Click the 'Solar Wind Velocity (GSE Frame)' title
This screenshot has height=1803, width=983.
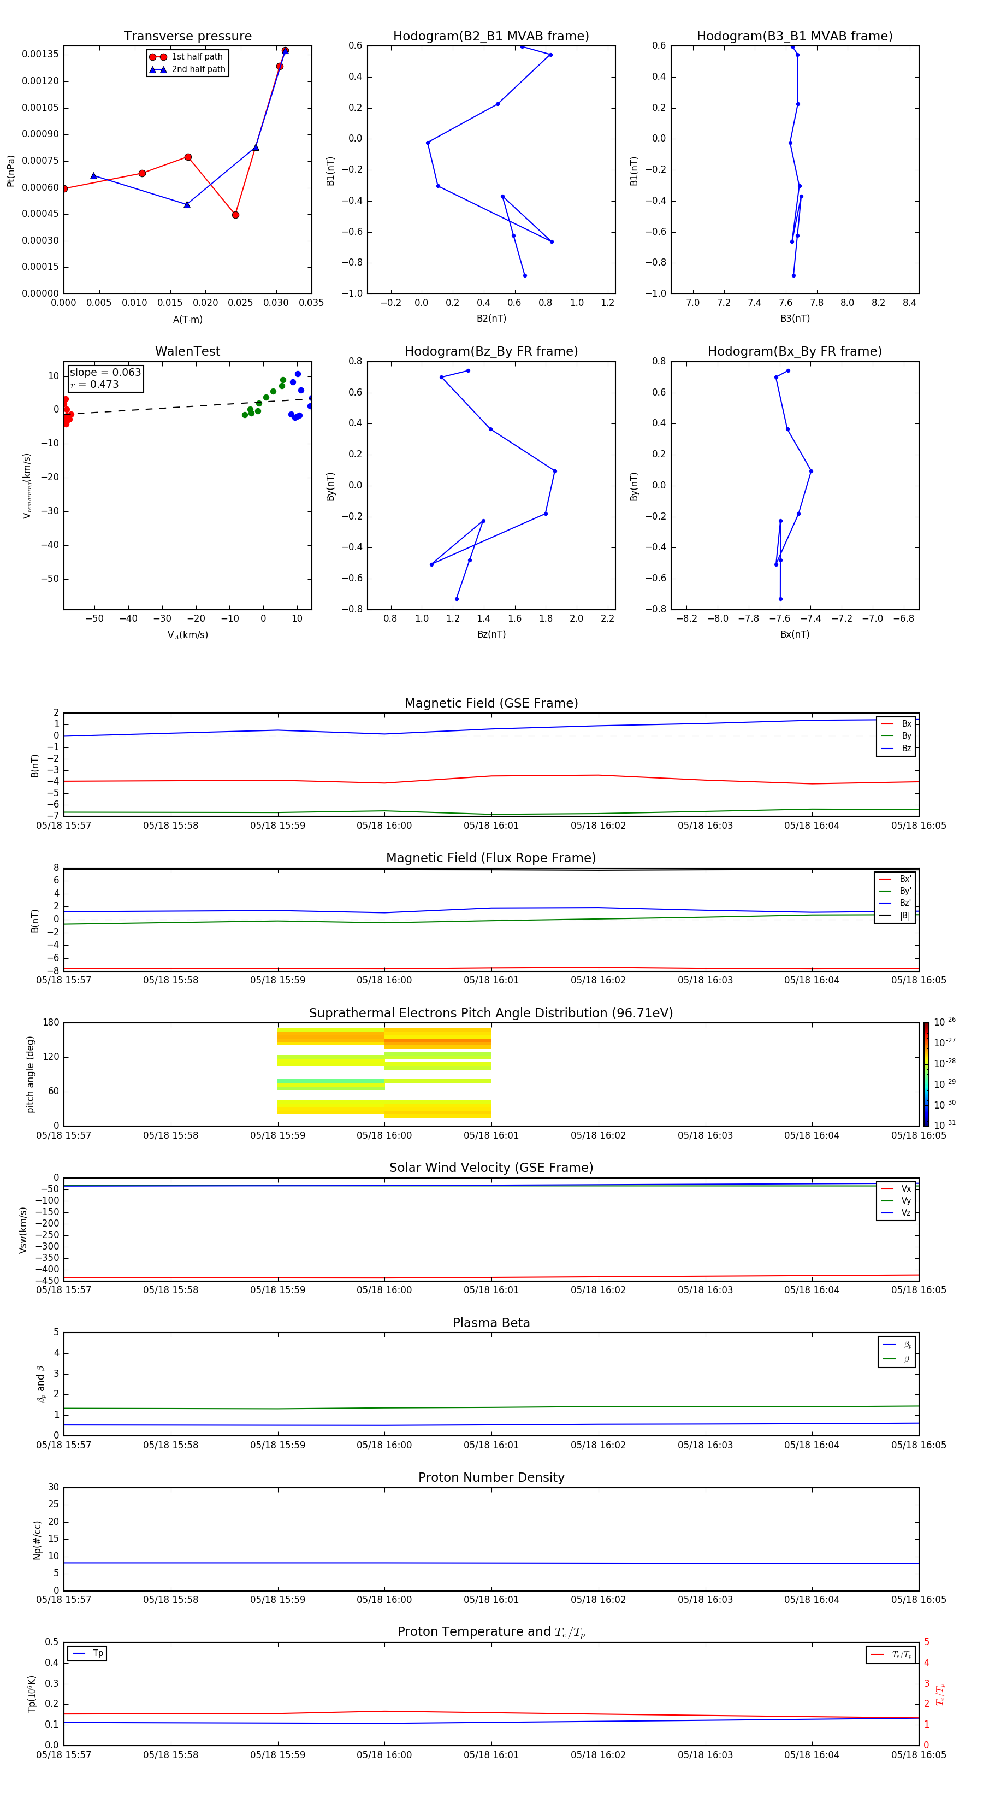491,1168
